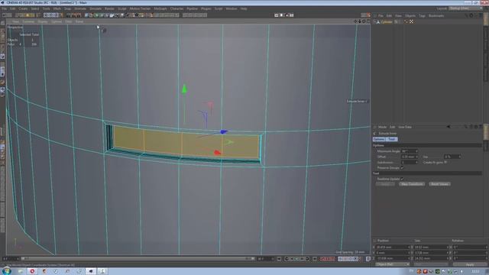
Task: Click the Var. percentage field
Action: click(x=451, y=157)
